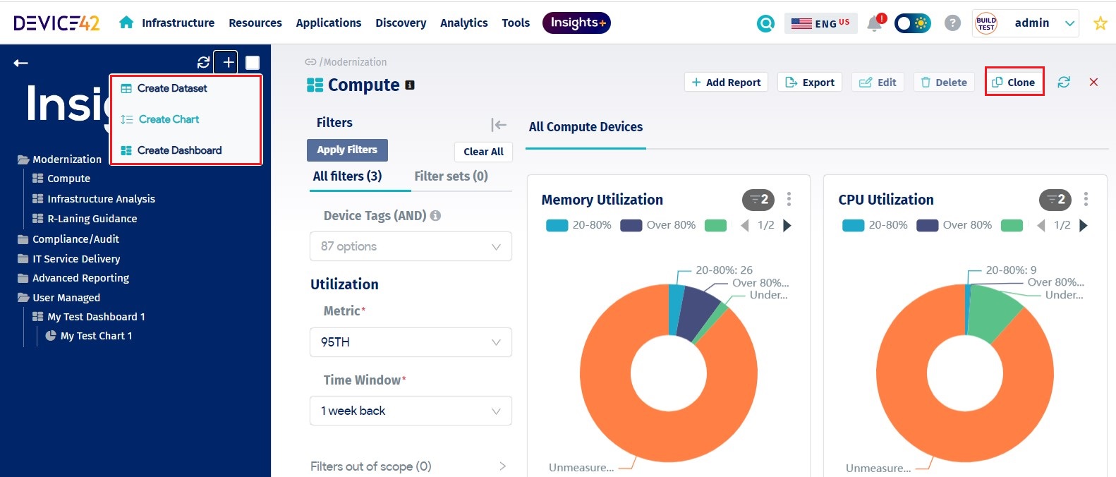Image resolution: width=1116 pixels, height=477 pixels.
Task: Expand the Time Window 1 week back dropdown
Action: coord(411,411)
